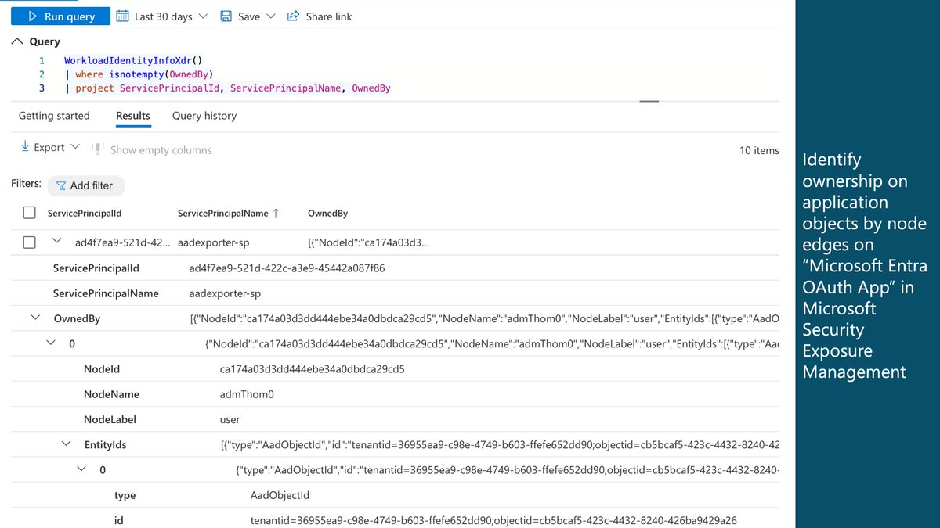
Task: Click aadexporter-sp in the ServicePrincipalName column
Action: [x=214, y=242]
